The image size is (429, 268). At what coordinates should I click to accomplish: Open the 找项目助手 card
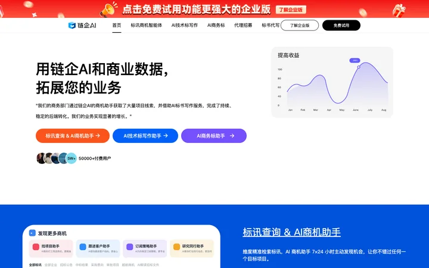pyautogui.click(x=51, y=248)
